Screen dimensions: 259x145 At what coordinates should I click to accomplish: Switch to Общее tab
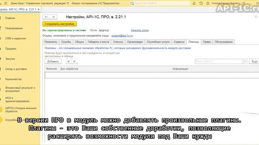[x=79, y=42]
